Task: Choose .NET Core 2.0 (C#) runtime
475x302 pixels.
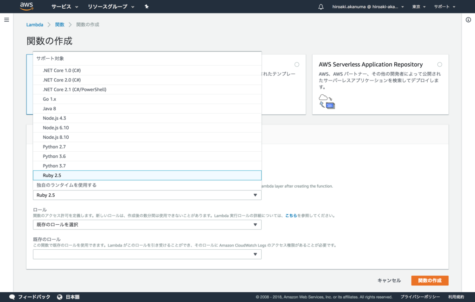Action: tap(147, 80)
